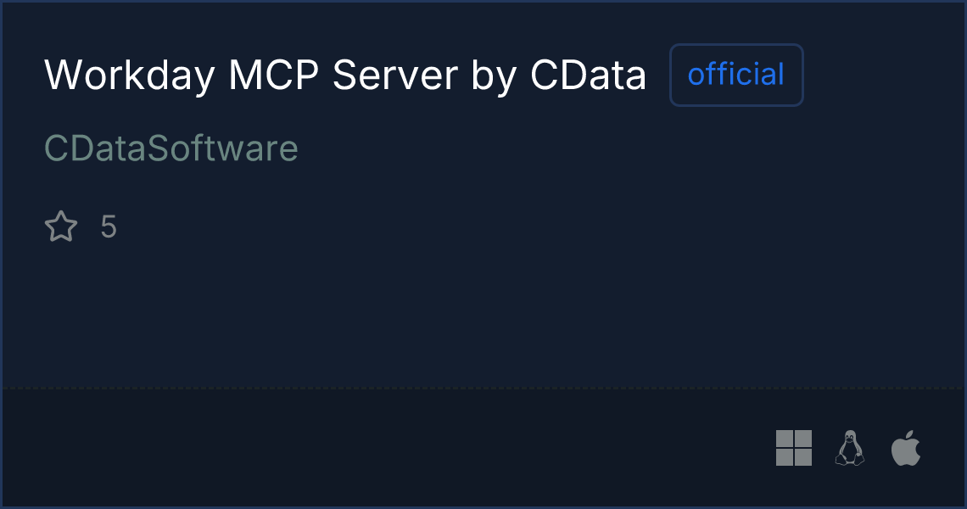This screenshot has width=967, height=509.
Task: Click the dashed separator line above footer
Action: [x=483, y=388]
